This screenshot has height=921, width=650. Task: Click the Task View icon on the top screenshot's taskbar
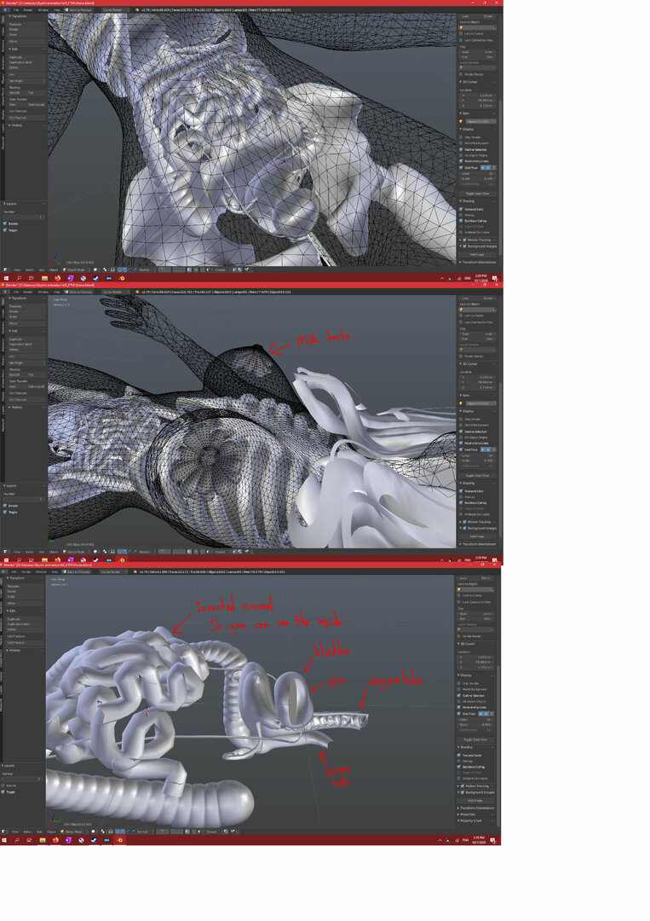[31, 278]
